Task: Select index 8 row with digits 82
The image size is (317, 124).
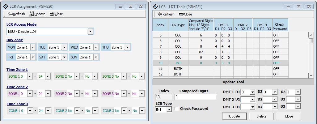Action: pos(201,52)
